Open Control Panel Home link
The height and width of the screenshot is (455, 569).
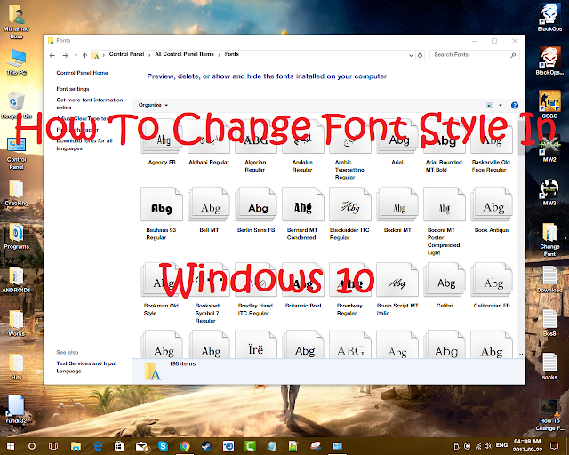pos(82,73)
